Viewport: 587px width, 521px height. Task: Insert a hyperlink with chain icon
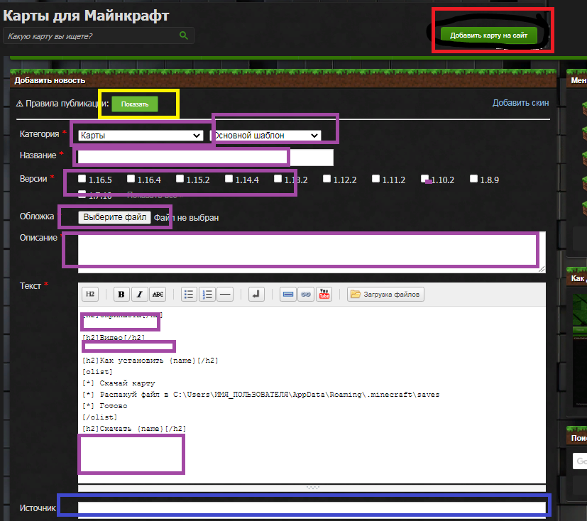[x=306, y=294]
